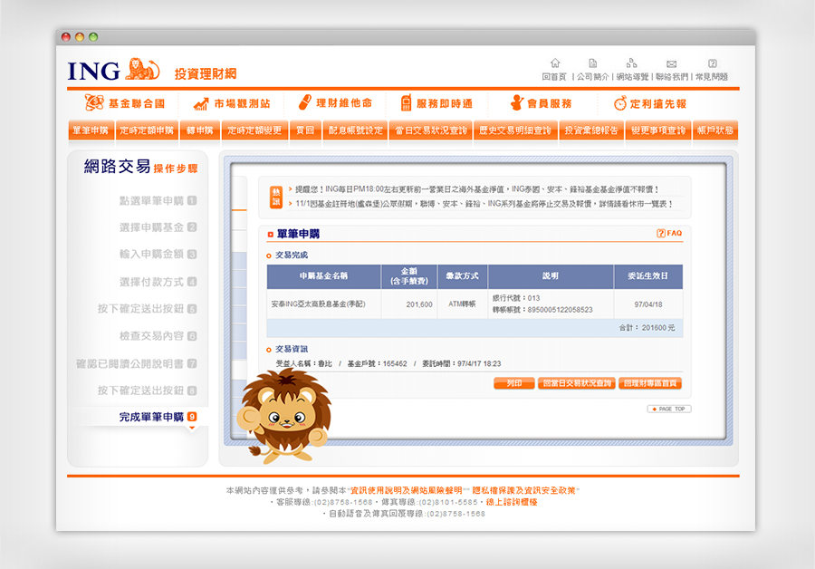Click the transfer account 8950005122058523
This screenshot has width=815, height=569.
[x=560, y=310]
